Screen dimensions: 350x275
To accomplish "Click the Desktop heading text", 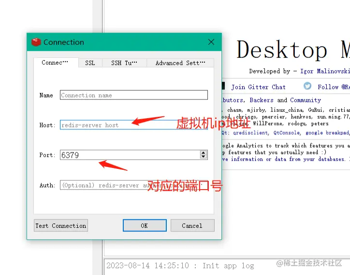I will coord(282,50).
